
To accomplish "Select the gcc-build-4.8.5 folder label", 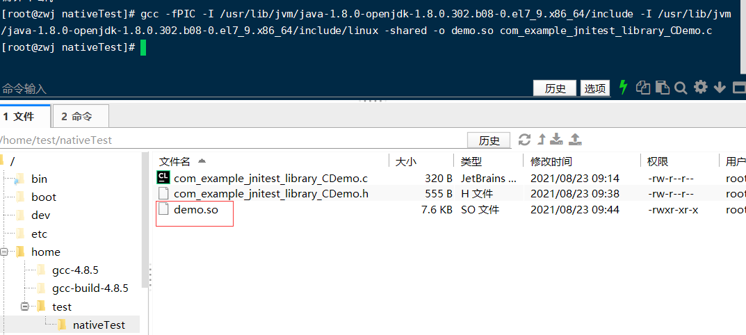I will tap(90, 288).
